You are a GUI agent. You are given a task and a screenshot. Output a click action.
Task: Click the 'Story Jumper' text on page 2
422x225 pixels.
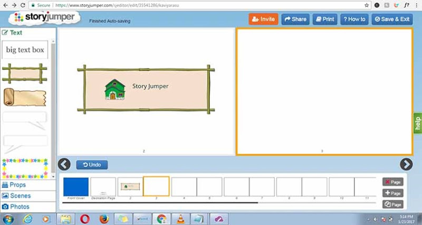pos(150,86)
